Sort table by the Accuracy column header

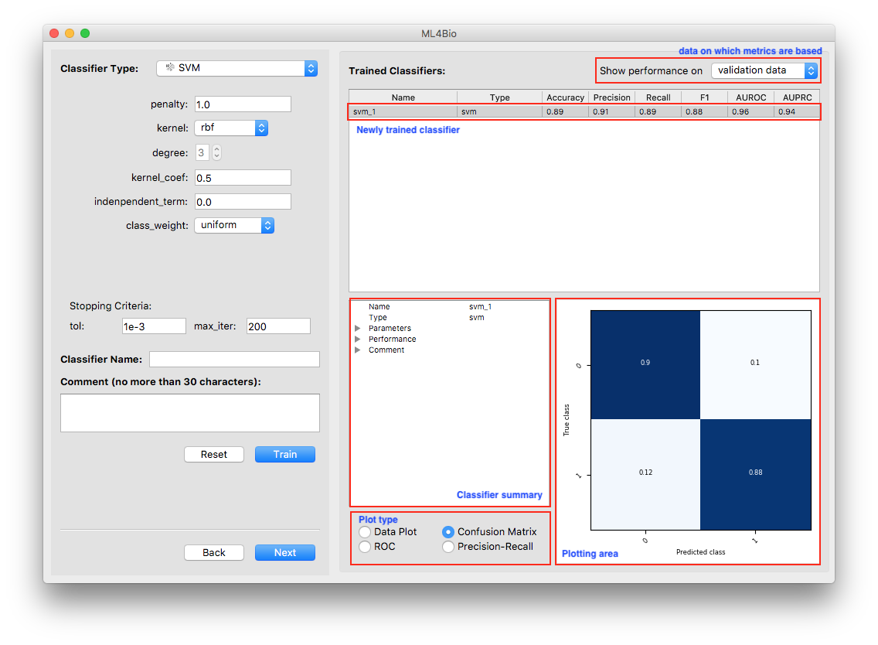pyautogui.click(x=564, y=97)
